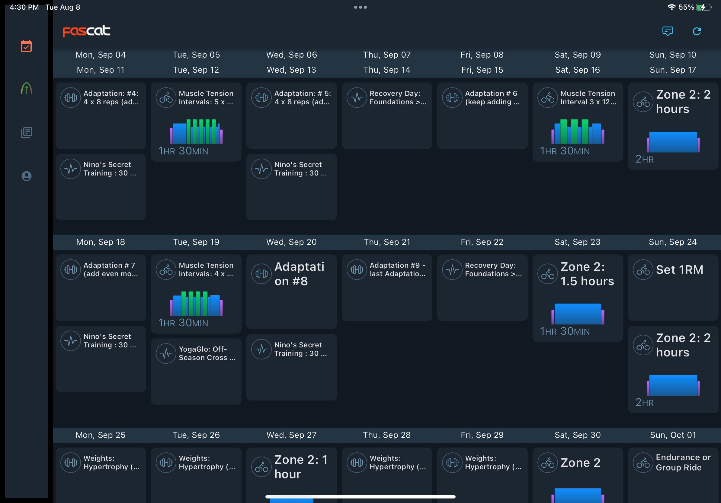Tap bike icon of Sep 30 Zone 2
Image resolution: width=721 pixels, height=503 pixels.
548,463
